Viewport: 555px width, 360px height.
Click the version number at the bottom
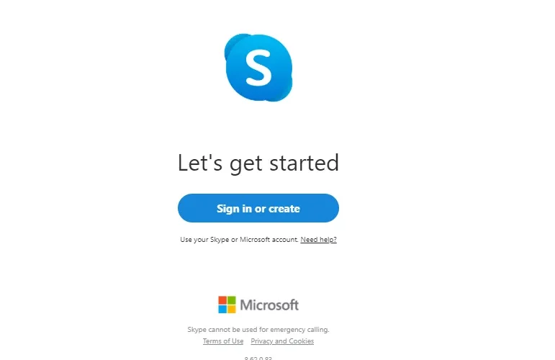click(258, 358)
